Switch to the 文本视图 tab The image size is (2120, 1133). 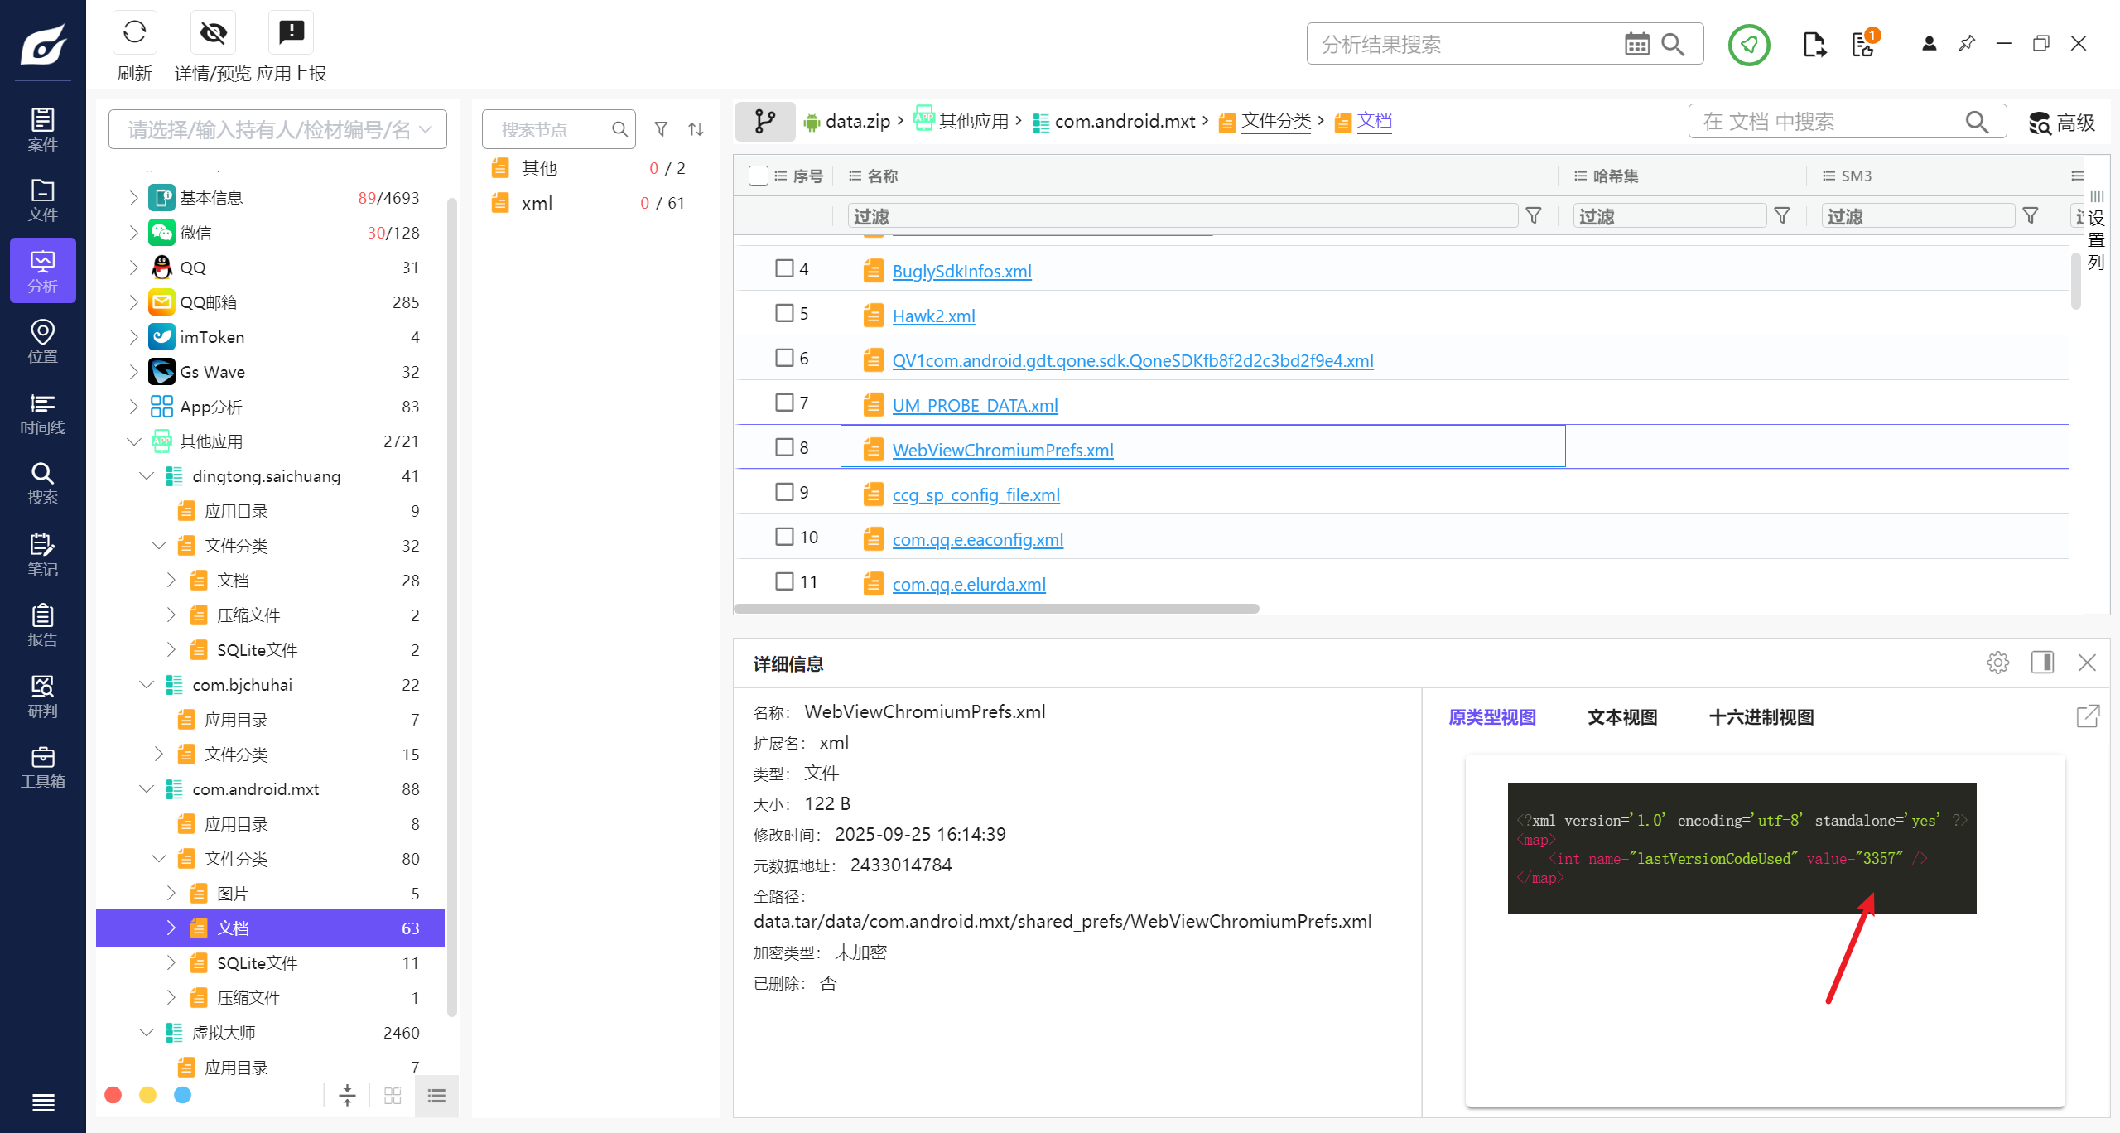tap(1621, 717)
